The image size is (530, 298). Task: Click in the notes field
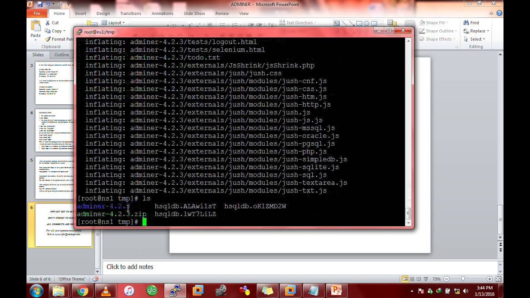(x=300, y=267)
